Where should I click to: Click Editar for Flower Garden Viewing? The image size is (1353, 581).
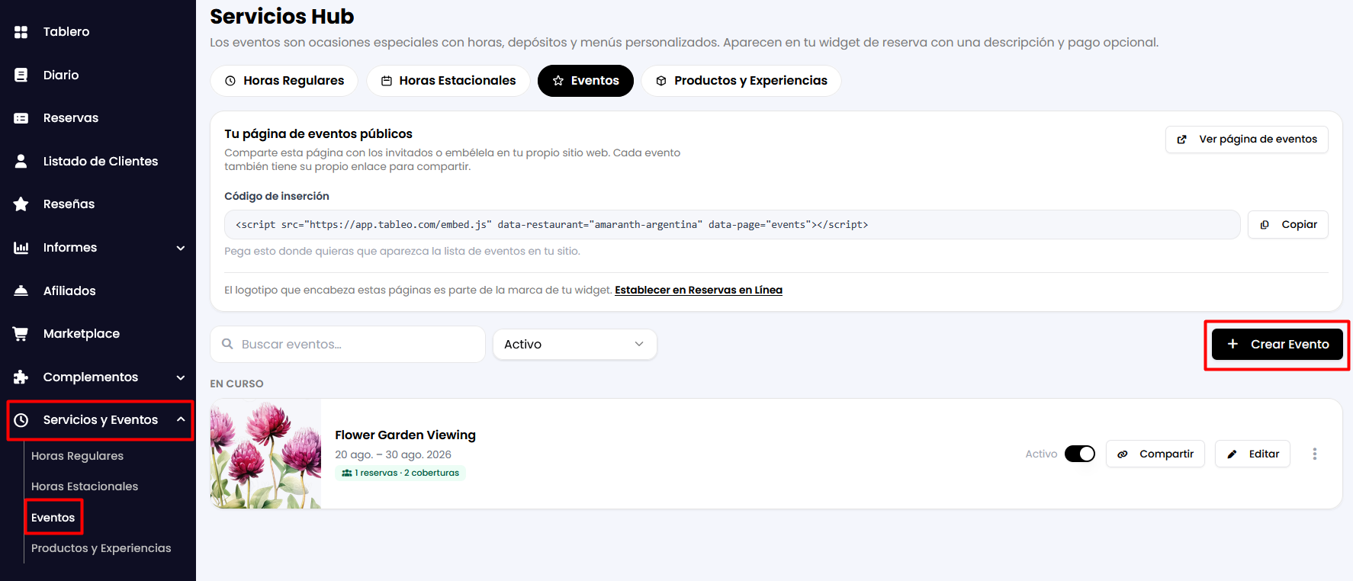tap(1252, 454)
